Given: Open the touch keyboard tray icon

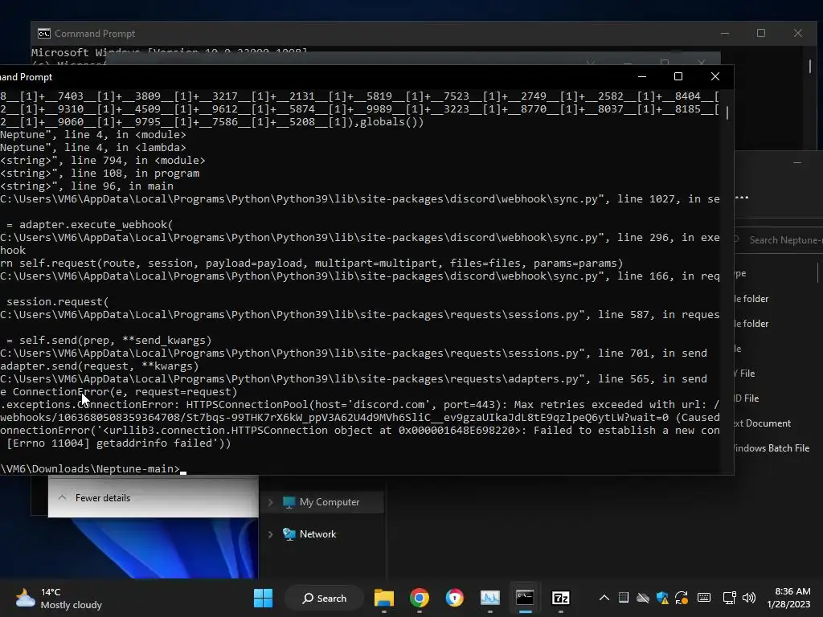Looking at the screenshot, I should tap(704, 598).
